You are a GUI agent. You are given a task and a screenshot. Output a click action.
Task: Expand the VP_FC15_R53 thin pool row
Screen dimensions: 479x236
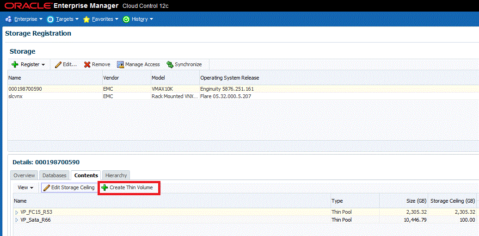(x=17, y=212)
